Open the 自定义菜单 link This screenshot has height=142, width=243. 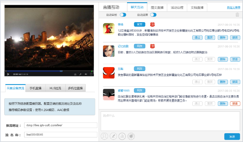coord(233,7)
